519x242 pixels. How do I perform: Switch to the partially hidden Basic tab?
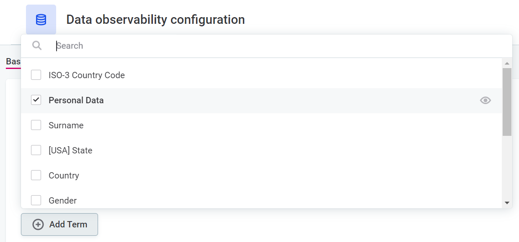pos(13,62)
